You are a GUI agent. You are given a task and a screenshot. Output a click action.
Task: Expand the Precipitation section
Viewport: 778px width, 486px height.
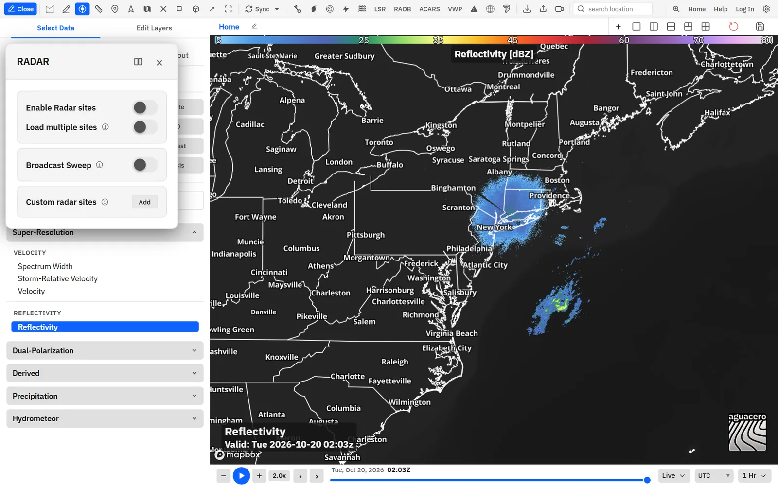(105, 396)
